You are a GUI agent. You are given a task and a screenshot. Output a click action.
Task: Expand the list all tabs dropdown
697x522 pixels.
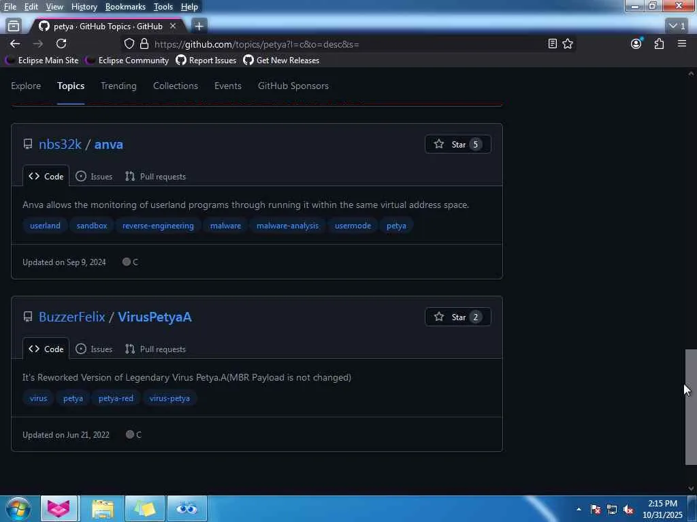pyautogui.click(x=678, y=27)
